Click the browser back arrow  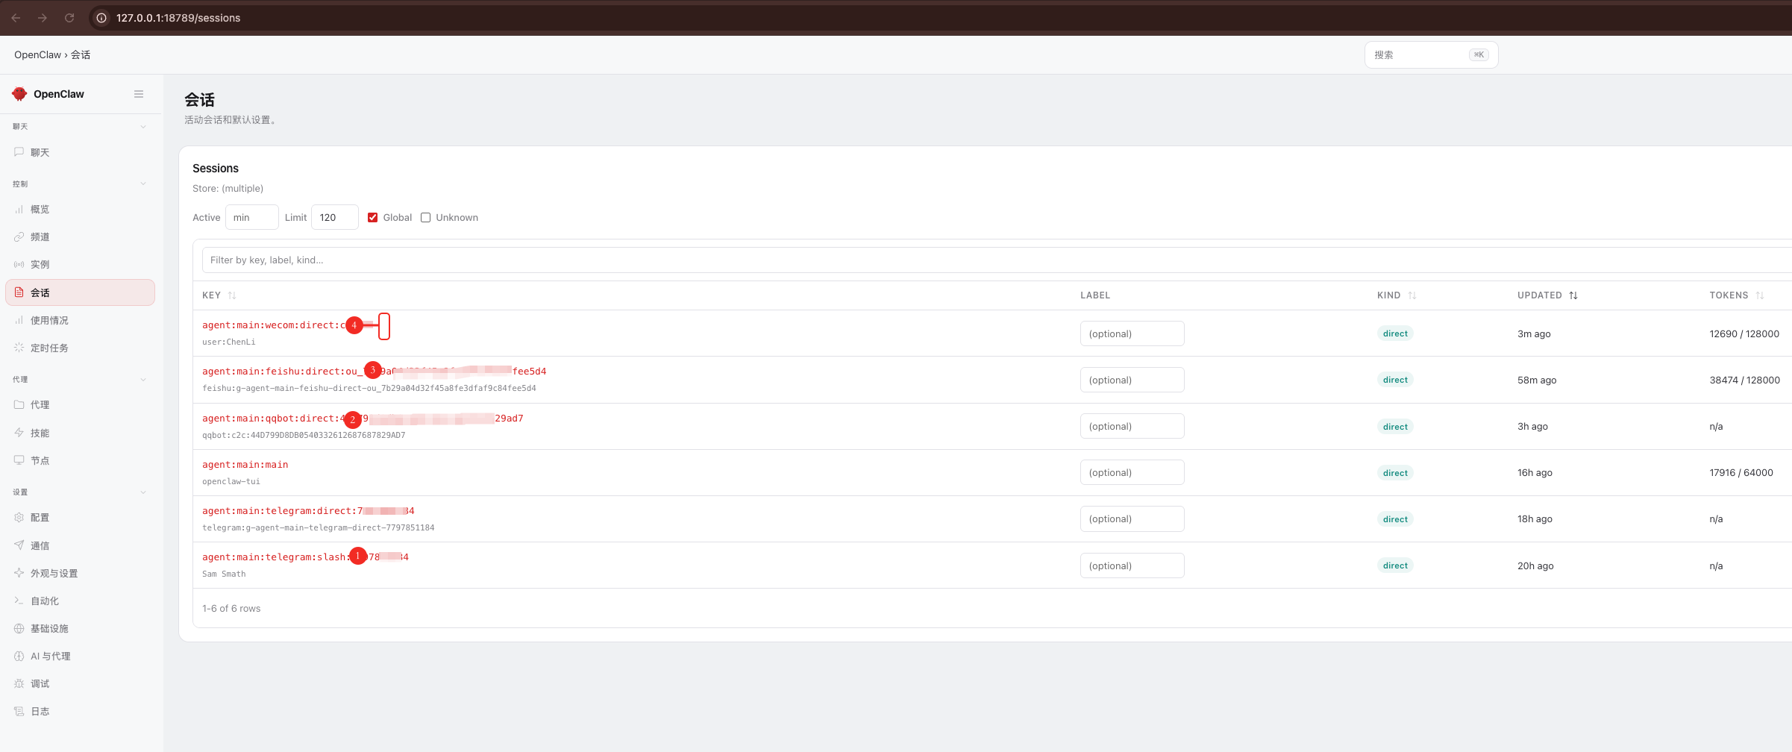[x=16, y=18]
